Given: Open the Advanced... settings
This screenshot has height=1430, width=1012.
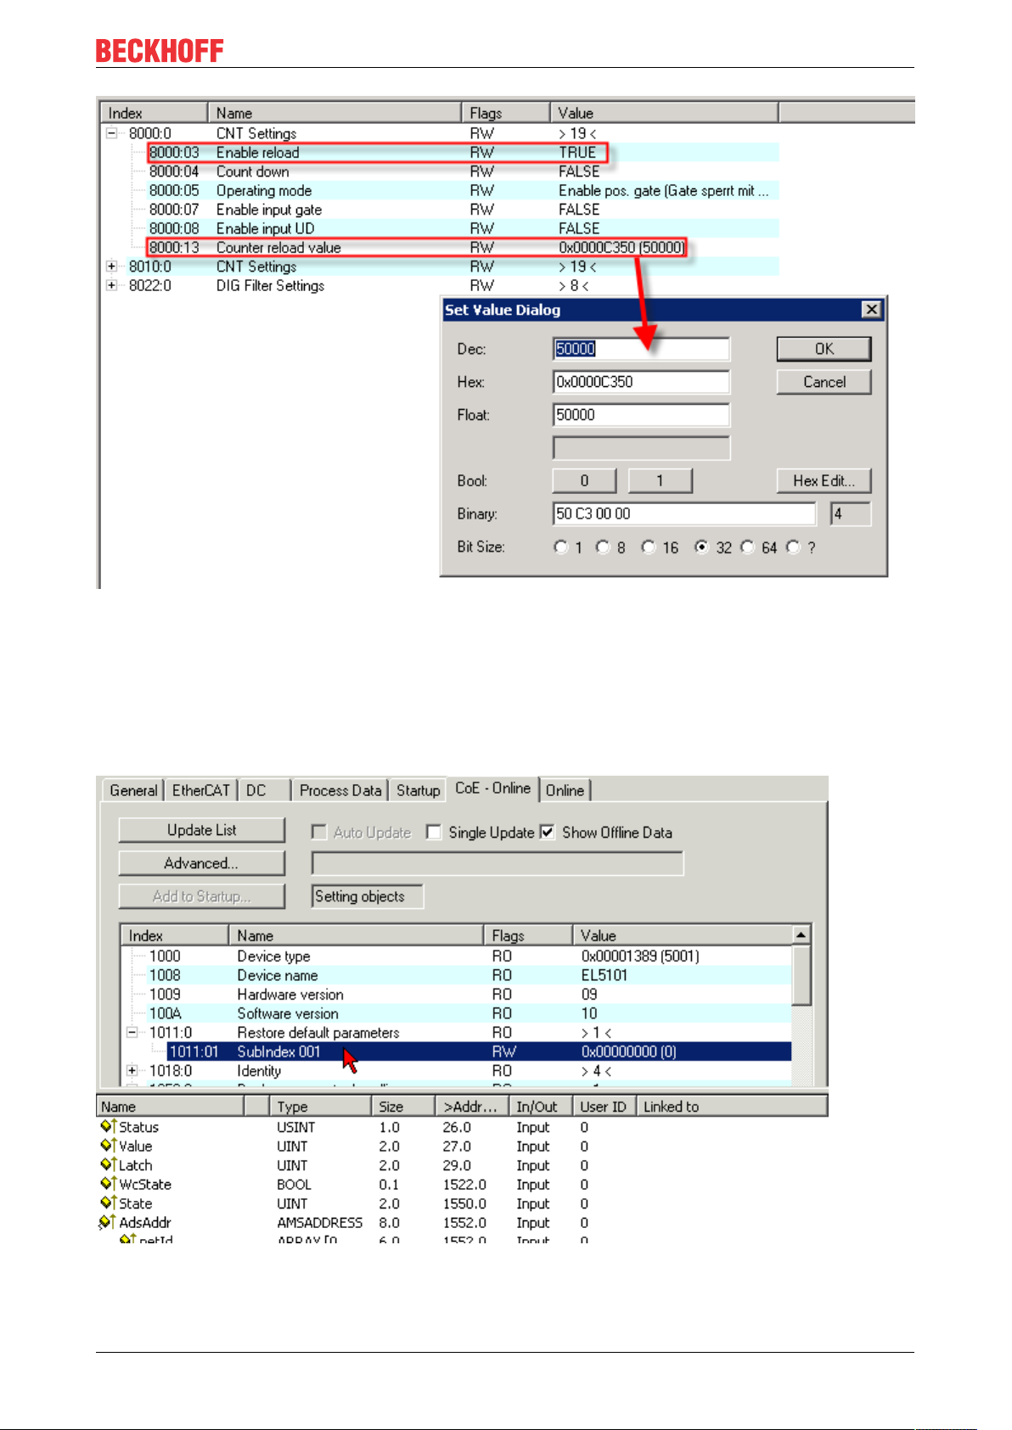Looking at the screenshot, I should [x=201, y=863].
